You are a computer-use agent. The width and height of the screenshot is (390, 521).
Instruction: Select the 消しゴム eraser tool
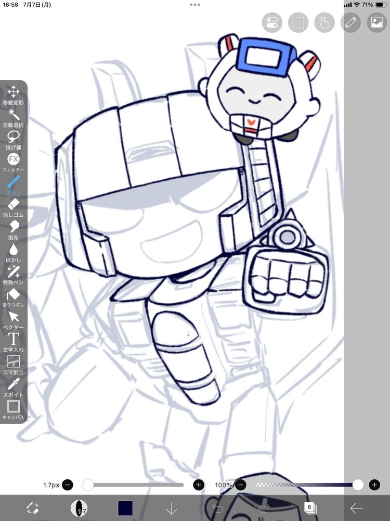pyautogui.click(x=14, y=208)
